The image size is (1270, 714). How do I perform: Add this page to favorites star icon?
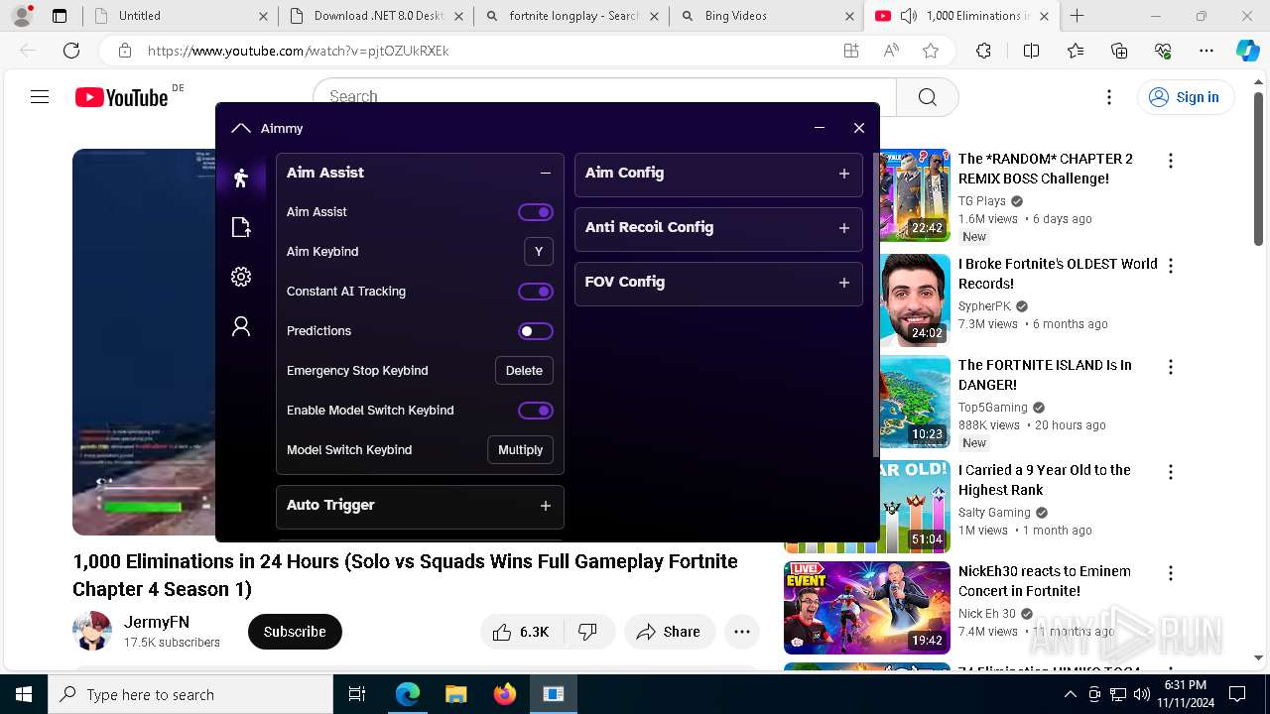[930, 51]
